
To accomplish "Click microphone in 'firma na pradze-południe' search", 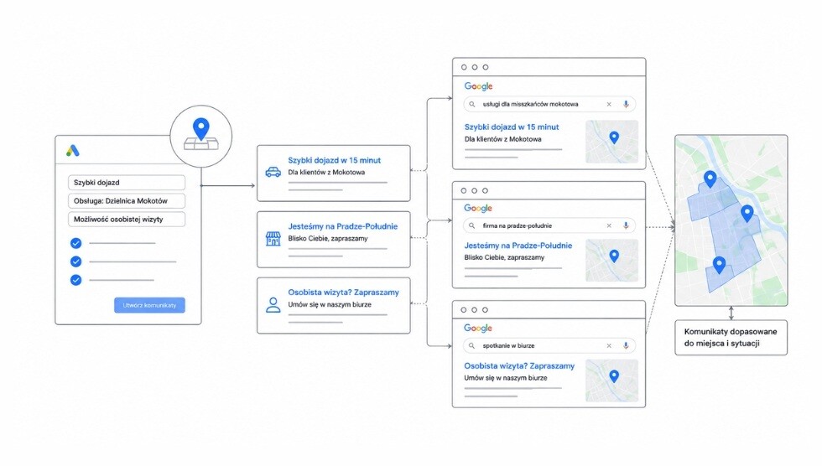I will click(626, 225).
